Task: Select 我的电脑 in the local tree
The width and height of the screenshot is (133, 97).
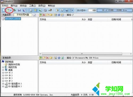Action: tap(9, 62)
